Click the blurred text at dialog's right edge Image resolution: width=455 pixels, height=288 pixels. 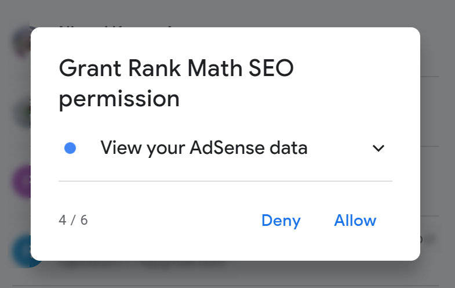(429, 238)
